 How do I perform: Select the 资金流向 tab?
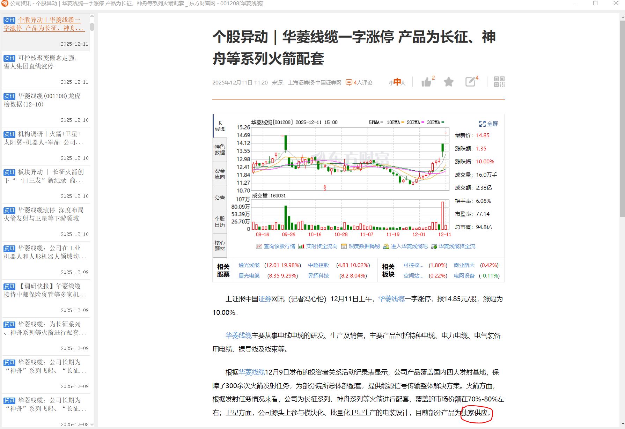click(x=220, y=174)
